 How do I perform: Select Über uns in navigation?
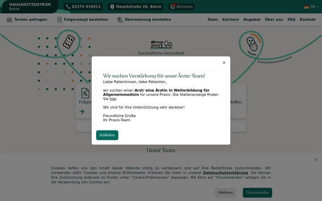click(274, 20)
